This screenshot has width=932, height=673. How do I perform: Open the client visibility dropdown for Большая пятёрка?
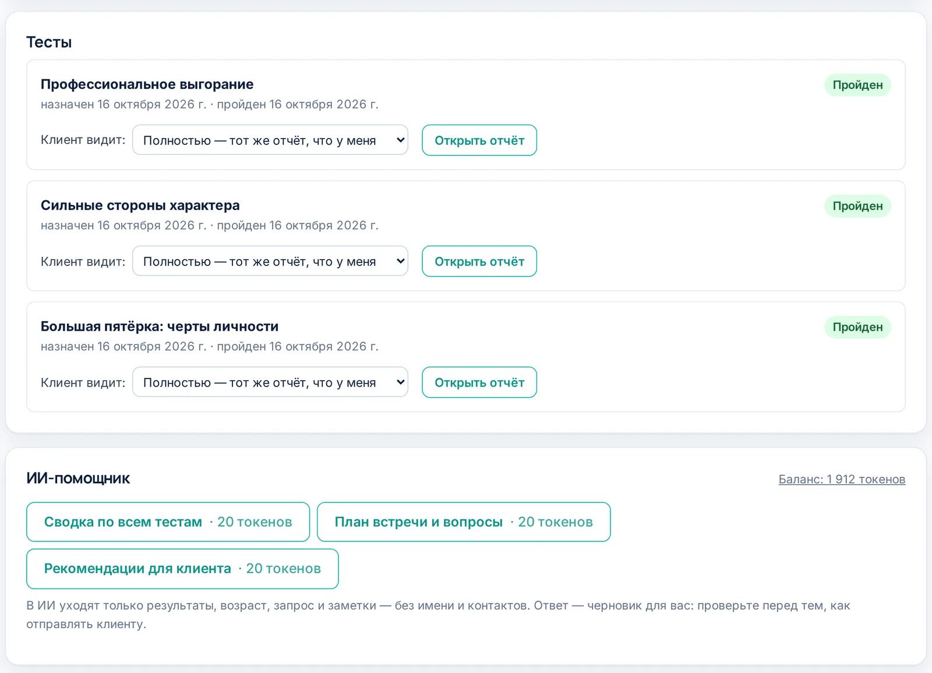[x=270, y=382]
